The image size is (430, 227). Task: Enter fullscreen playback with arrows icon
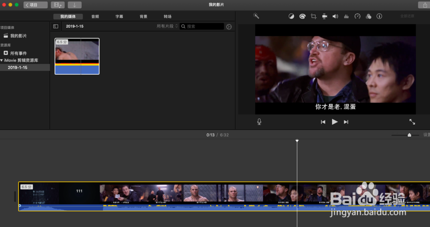[412, 122]
